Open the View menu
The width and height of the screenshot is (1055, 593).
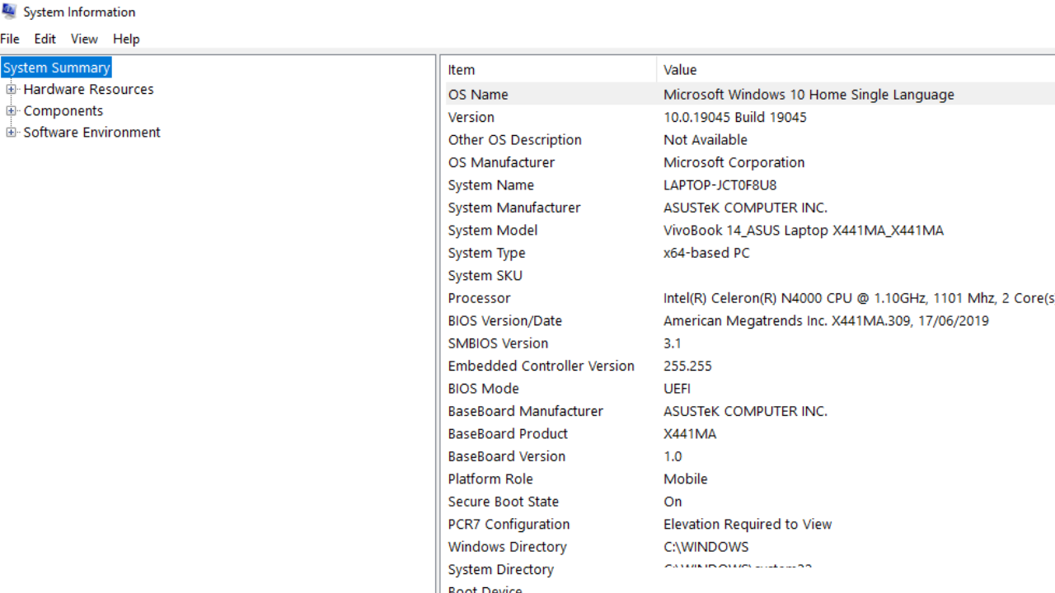pyautogui.click(x=84, y=39)
